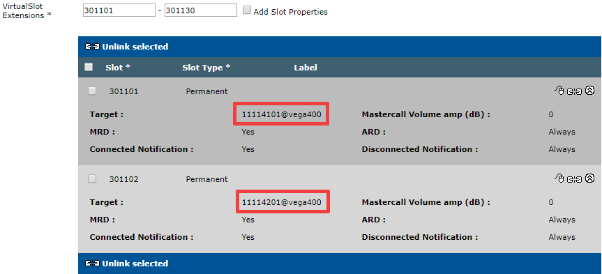
Task: Click the top Unlink selected link
Action: [135, 47]
